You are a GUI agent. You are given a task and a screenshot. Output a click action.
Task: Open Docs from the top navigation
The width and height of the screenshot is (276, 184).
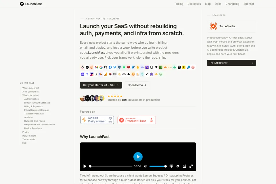[218, 4]
